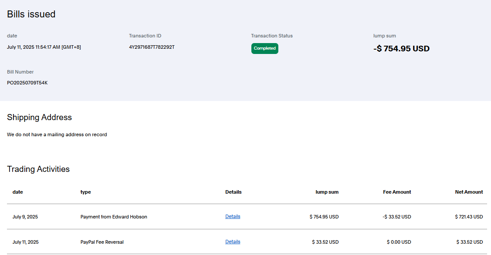This screenshot has height=255, width=491.
Task: Click the no mailing address on record message
Action: coord(57,135)
